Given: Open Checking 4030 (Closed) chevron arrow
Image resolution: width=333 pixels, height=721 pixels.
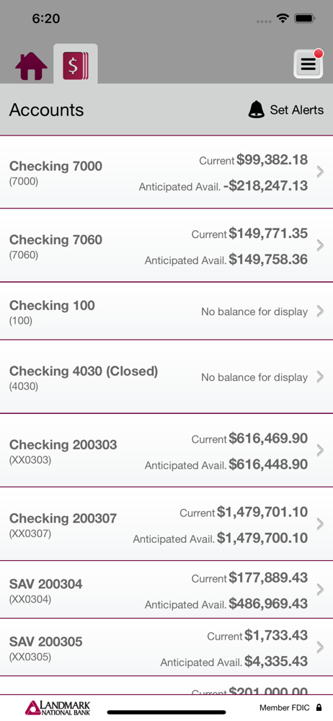Looking at the screenshot, I should [320, 377].
